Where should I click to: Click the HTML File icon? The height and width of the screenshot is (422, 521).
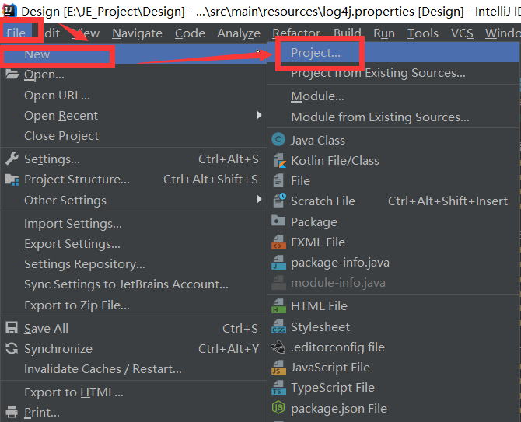click(x=278, y=305)
